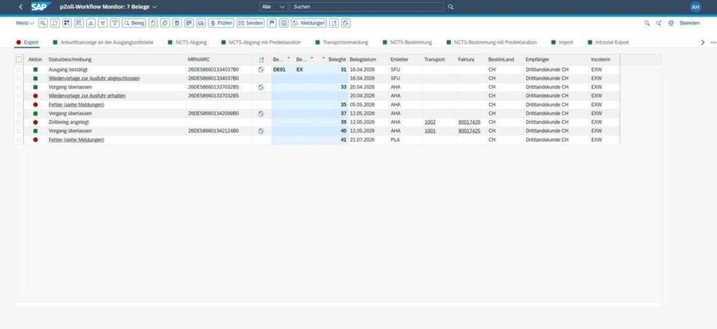
Task: Open NCTS-Bestimmung mit Predeklaration tab
Action: [491, 43]
